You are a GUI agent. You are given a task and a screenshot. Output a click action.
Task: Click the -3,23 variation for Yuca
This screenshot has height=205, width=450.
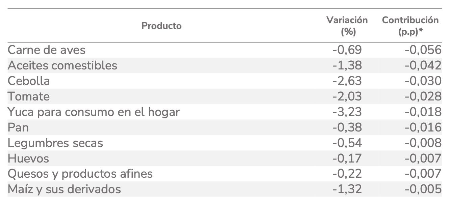click(x=347, y=112)
